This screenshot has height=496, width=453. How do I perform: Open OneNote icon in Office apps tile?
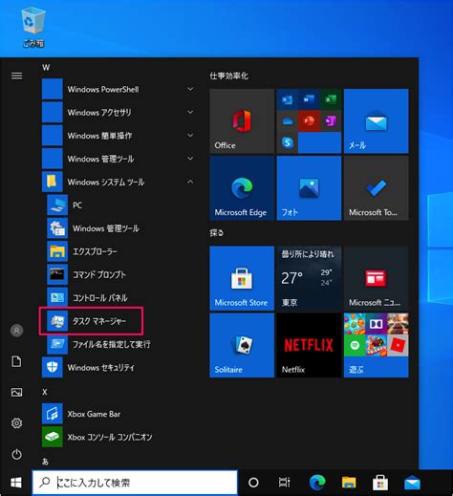click(x=331, y=121)
